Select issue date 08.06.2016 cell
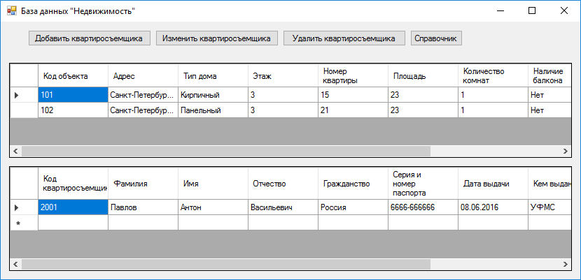Image resolution: width=581 pixels, height=280 pixels. click(x=493, y=207)
